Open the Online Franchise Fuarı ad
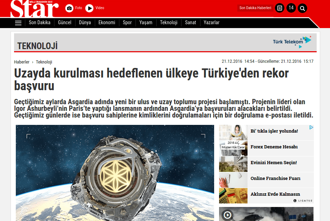This screenshot has height=221, width=330. pos(275,179)
